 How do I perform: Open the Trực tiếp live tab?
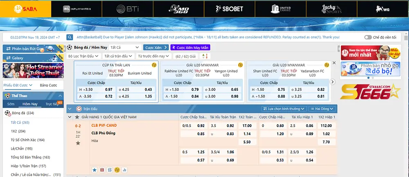click(52, 104)
